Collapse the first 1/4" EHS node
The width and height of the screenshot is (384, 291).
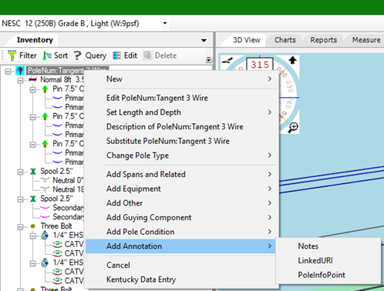(x=32, y=236)
